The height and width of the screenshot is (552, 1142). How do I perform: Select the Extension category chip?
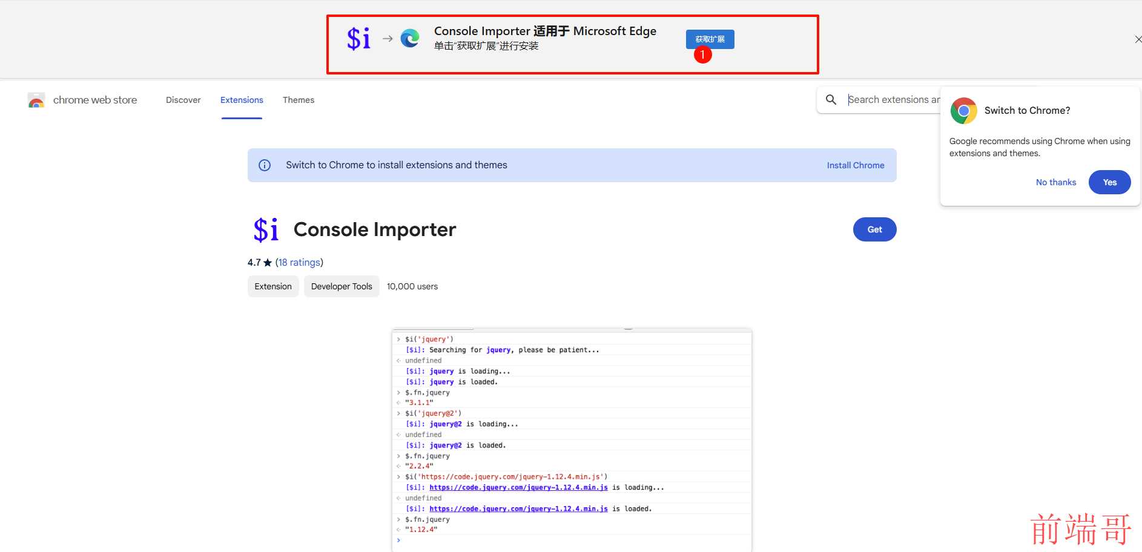click(273, 286)
